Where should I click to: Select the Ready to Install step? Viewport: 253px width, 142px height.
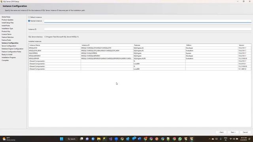tap(7, 54)
